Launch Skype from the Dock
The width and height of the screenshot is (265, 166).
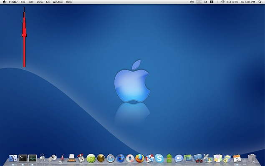159,158
